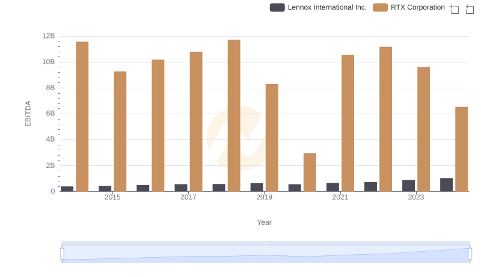Click the RTX bar for 2019

click(272, 138)
